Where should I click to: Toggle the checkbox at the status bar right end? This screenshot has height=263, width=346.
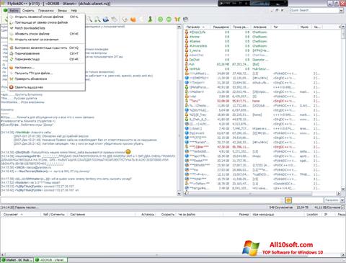click(343, 207)
